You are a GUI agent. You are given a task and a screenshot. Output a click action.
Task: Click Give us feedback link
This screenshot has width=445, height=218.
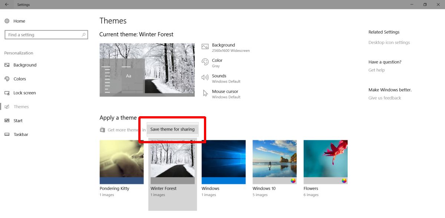tap(385, 98)
